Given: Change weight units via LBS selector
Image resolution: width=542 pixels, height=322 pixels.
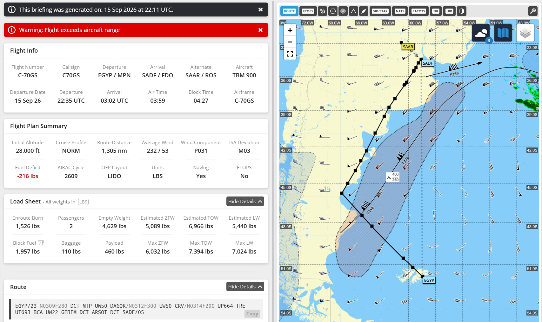Looking at the screenshot, I should [x=83, y=202].
